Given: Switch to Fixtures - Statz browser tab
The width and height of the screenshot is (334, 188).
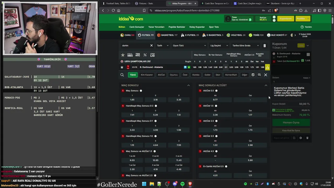Looking at the screenshot, I should (146, 3).
